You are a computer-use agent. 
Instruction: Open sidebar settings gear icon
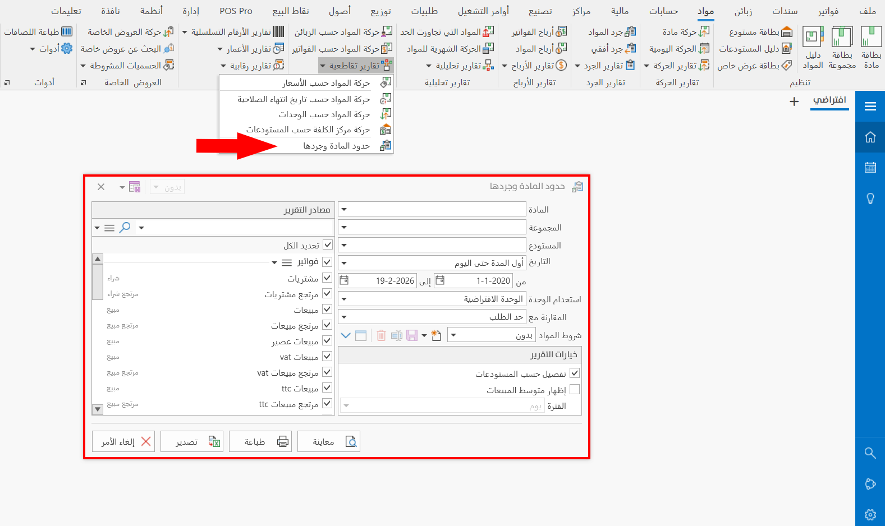(870, 514)
